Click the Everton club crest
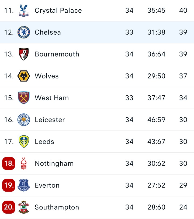This screenshot has height=219, width=194. point(24,185)
